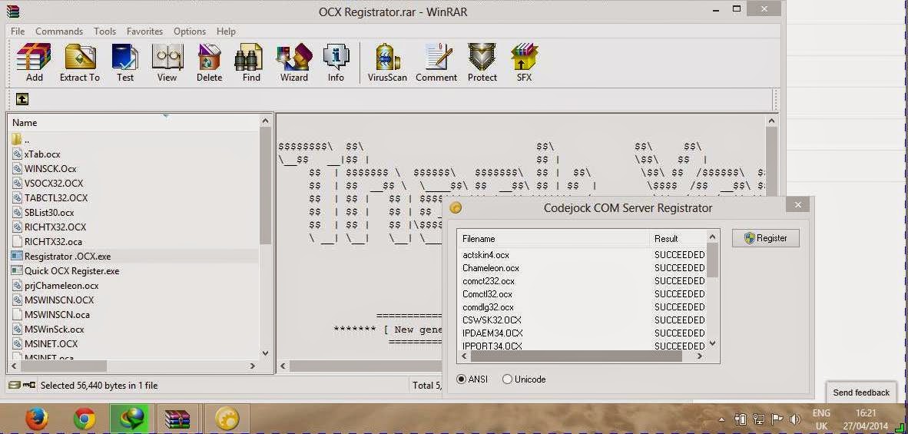Create SFX archive via toolbar icon
This screenshot has width=908, height=434.
[x=524, y=62]
